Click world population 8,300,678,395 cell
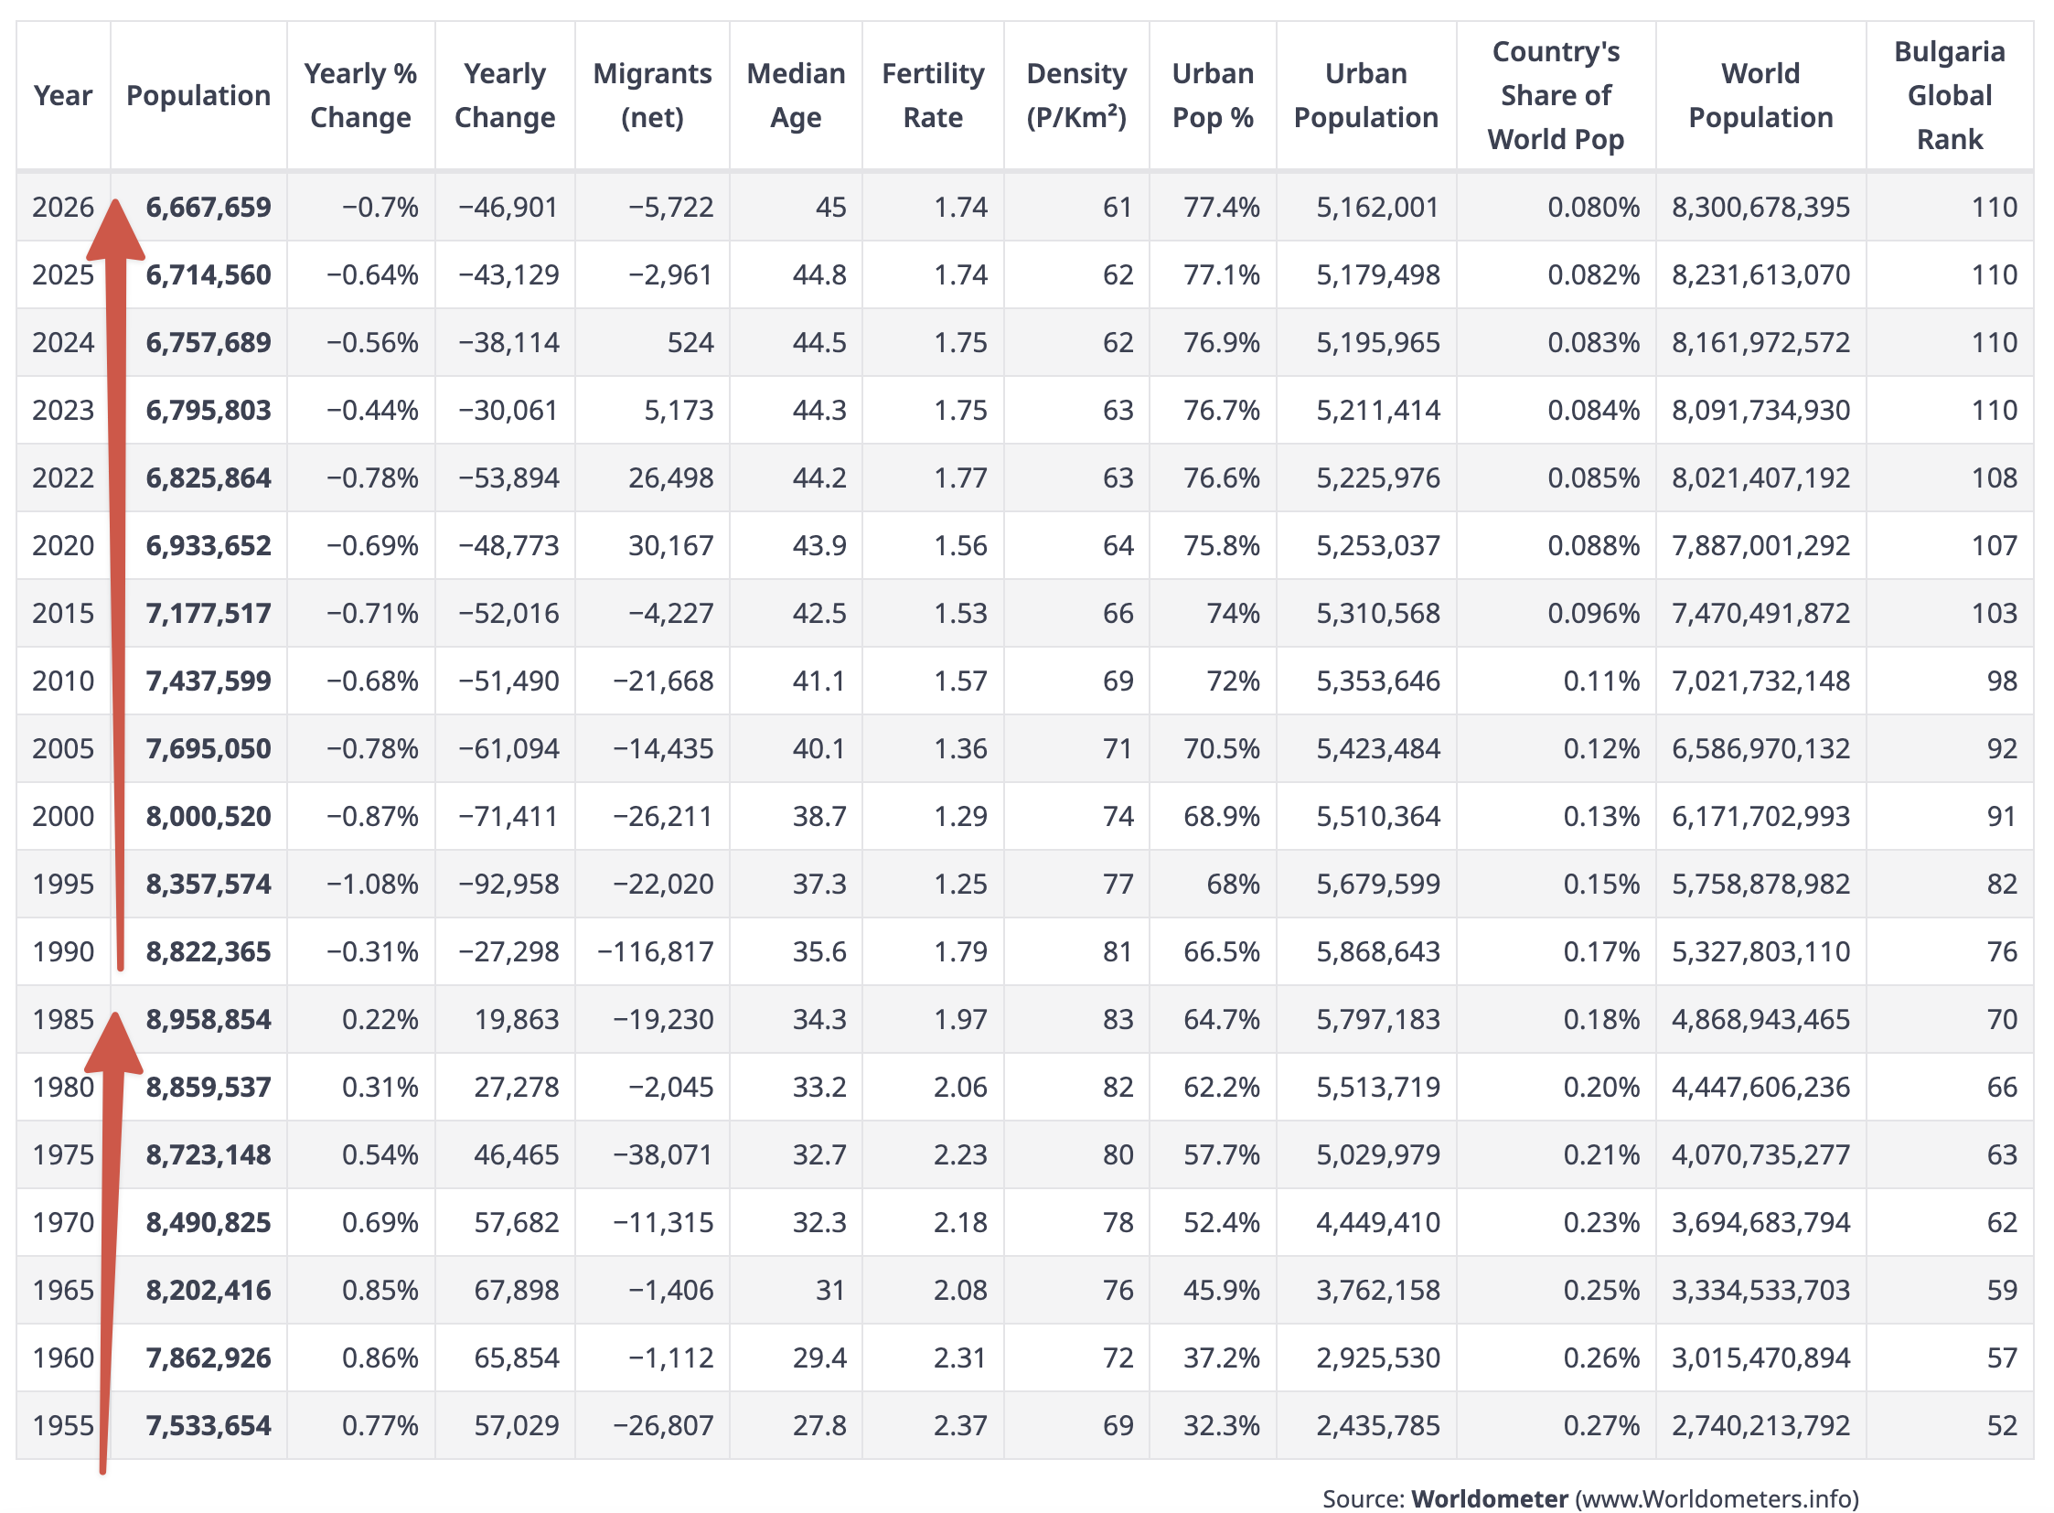The image size is (2054, 1513). [x=1760, y=207]
